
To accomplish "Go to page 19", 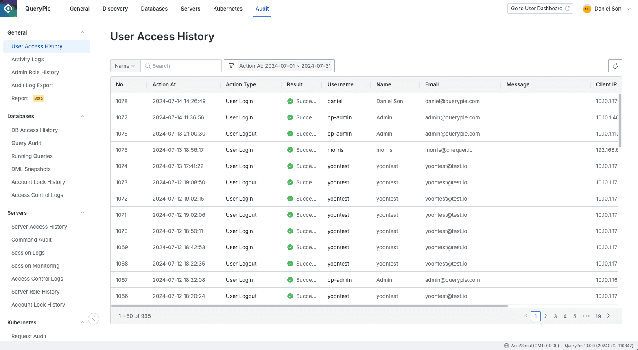I will [598, 316].
